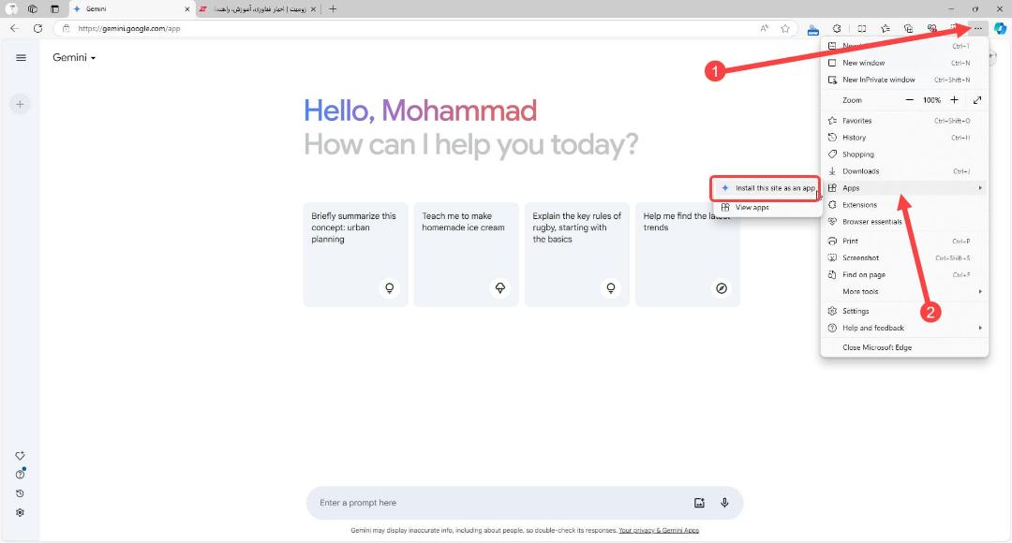Open the Copilot sidebar icon
Viewport: 1012px width, 543px height.
(x=1000, y=28)
